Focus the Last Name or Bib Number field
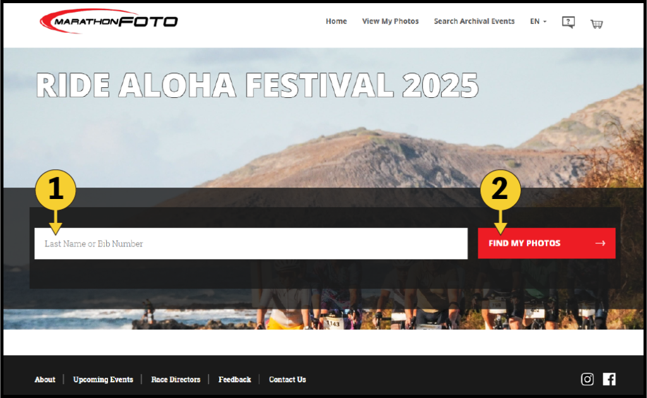The image size is (647, 398). 251,244
